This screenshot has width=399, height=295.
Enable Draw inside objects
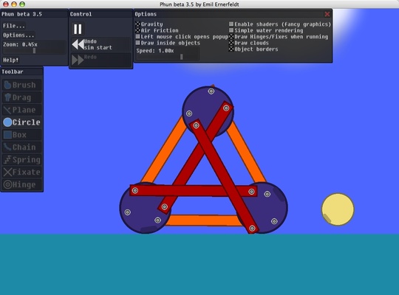tap(137, 43)
